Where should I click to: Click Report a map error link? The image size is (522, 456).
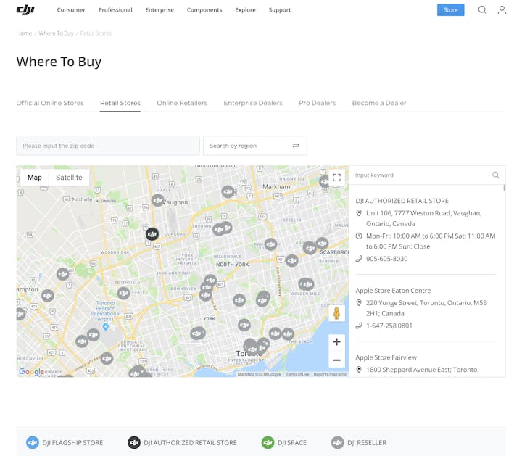(x=330, y=375)
